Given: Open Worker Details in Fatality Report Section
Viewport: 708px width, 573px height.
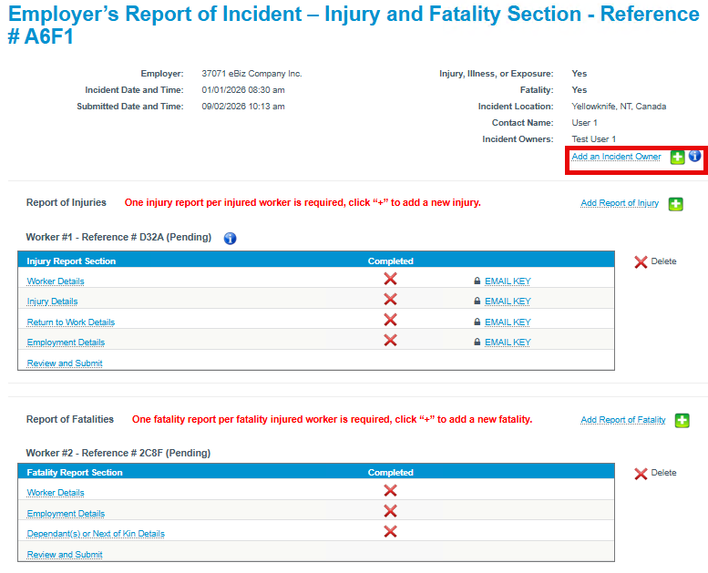Looking at the screenshot, I should click(x=56, y=493).
